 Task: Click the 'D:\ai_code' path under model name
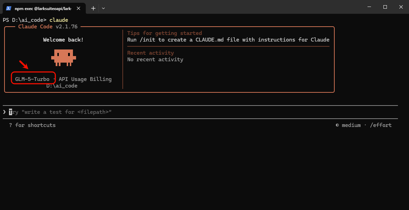[x=62, y=86]
